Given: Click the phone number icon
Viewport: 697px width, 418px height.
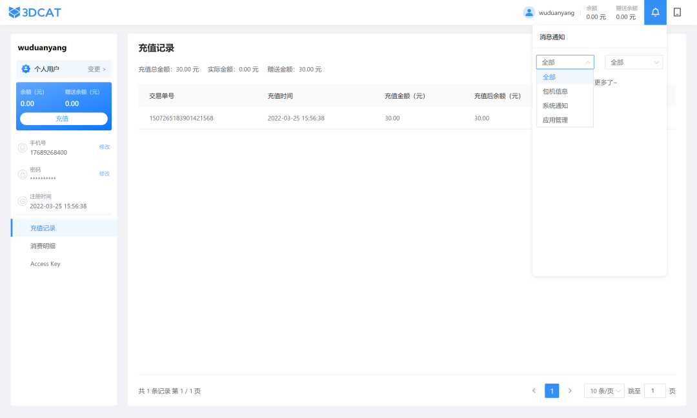Looking at the screenshot, I should pyautogui.click(x=23, y=148).
